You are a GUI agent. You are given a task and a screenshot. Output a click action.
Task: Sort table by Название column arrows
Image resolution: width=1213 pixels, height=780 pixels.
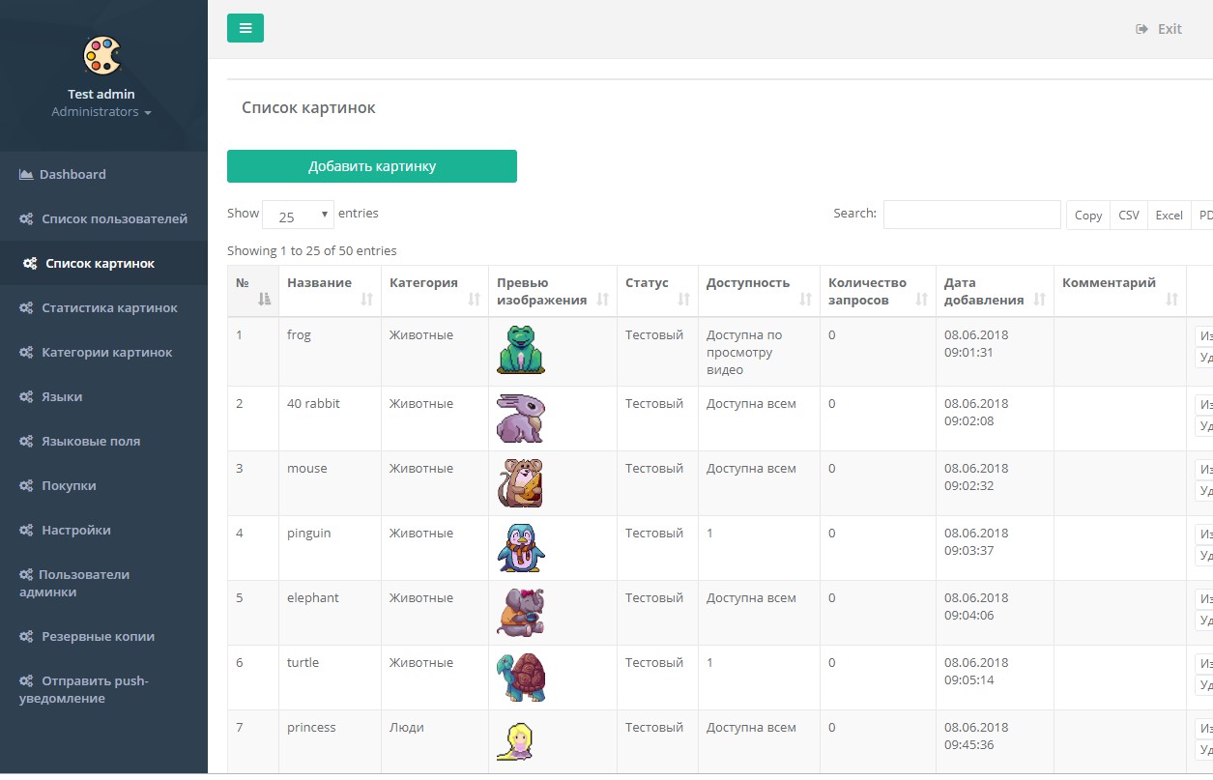pyautogui.click(x=366, y=300)
